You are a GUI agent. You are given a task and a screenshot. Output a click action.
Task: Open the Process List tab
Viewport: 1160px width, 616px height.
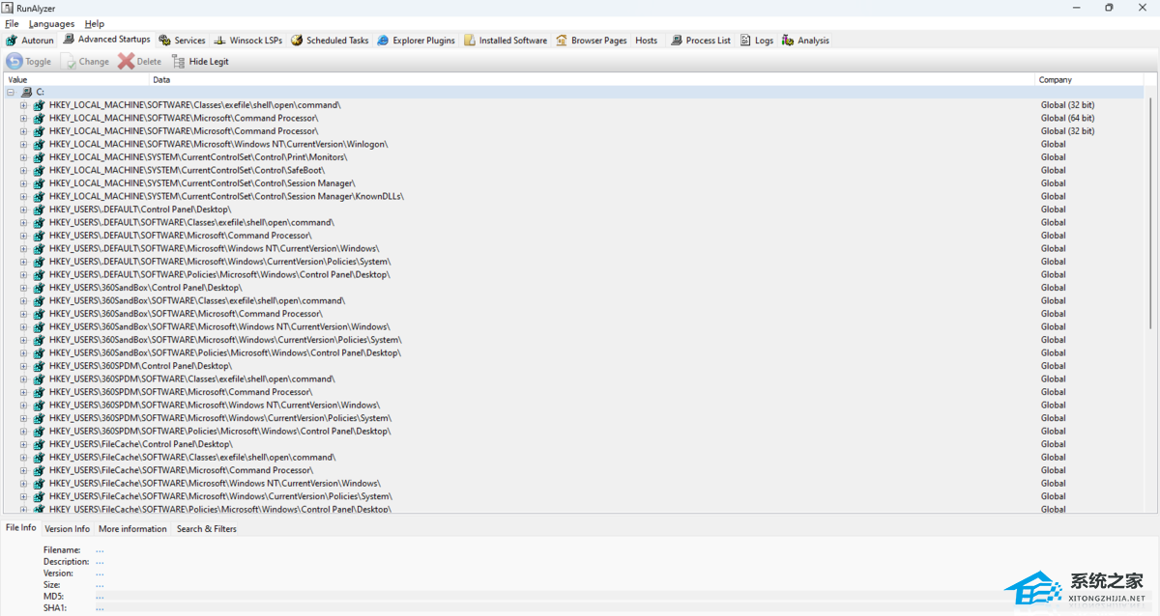[x=700, y=41]
